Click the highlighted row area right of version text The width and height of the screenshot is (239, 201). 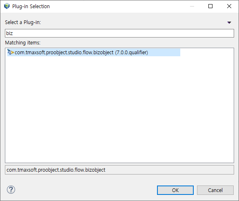pyautogui.click(x=164, y=53)
